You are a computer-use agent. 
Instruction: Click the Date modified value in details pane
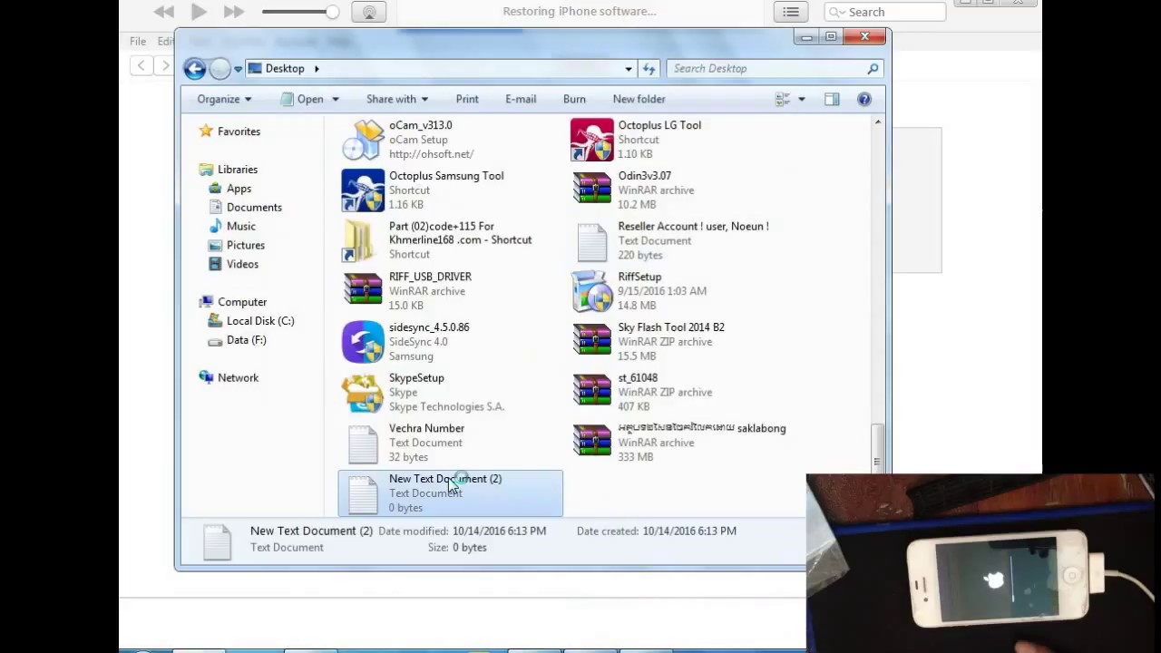pyautogui.click(x=499, y=531)
